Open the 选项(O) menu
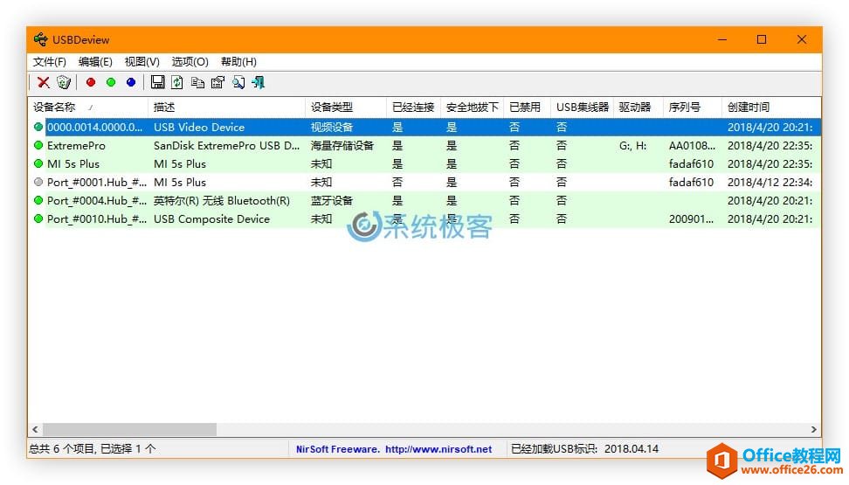Viewport: 849px width, 485px height. 190,62
